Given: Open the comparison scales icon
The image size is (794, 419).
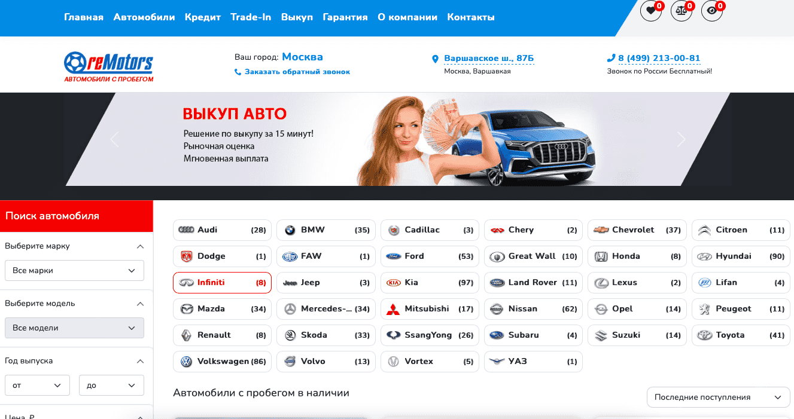Looking at the screenshot, I should (x=682, y=11).
